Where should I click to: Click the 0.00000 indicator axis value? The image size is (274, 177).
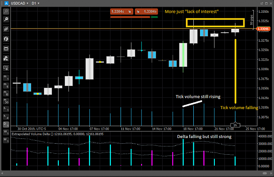pyautogui.click(x=264, y=166)
